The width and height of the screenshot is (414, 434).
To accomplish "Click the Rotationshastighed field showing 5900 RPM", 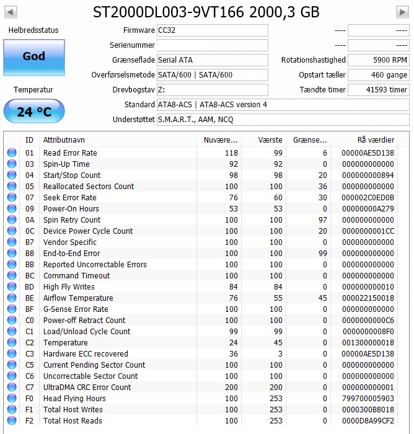I will pyautogui.click(x=378, y=60).
